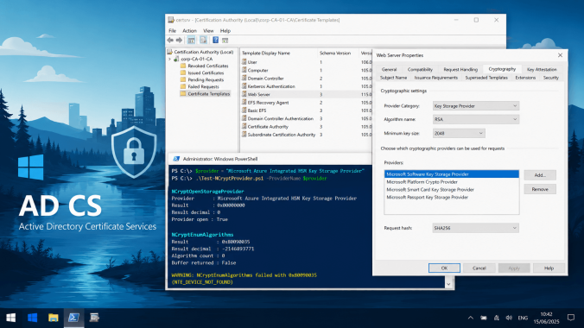Click the Computer template certificate icon

244,70
